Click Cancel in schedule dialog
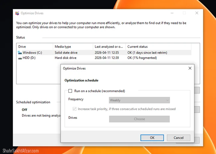The image size is (216, 154). 178,138
